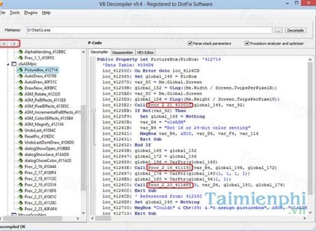Click code pane horizontal scroll right arrow

click(304, 218)
